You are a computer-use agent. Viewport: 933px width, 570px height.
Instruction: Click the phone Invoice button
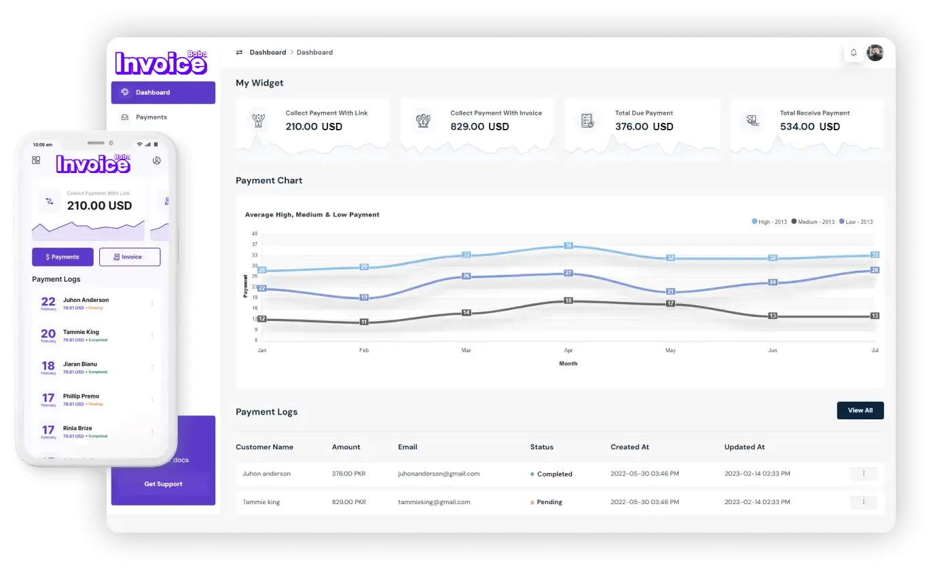(x=130, y=257)
